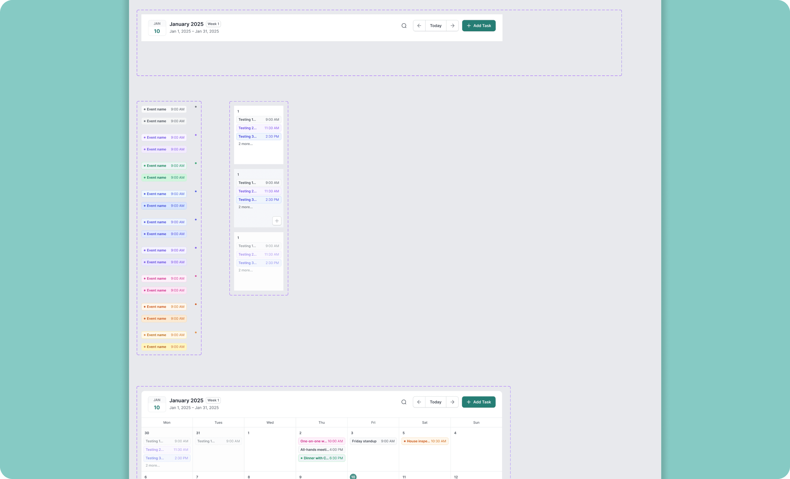This screenshot has width=790, height=479.
Task: Select the standalone pink color dot
Action: coord(196,276)
